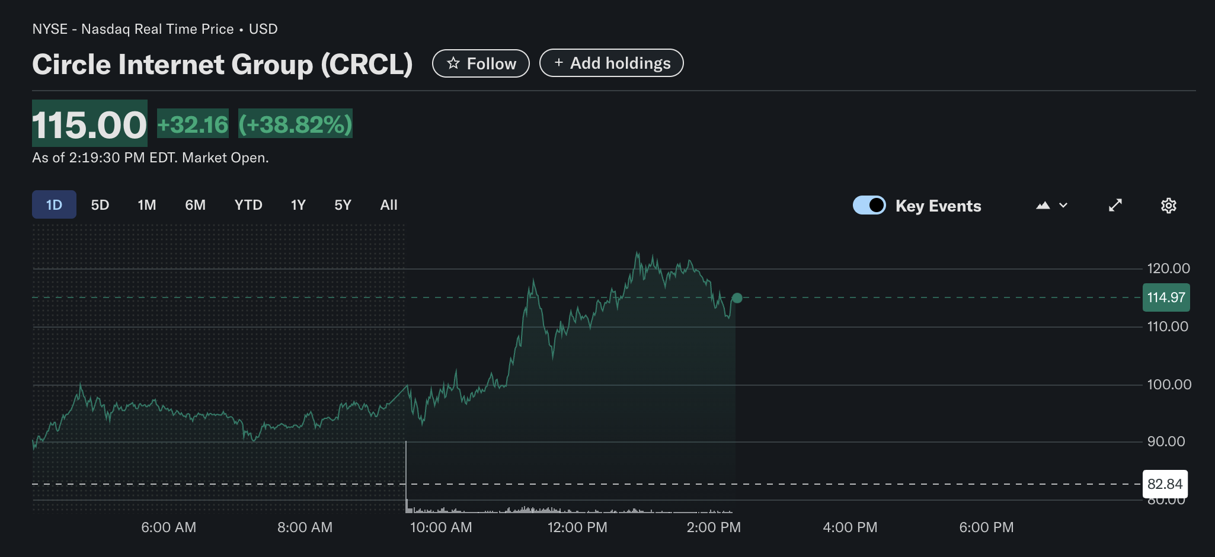The image size is (1215, 557).
Task: Open chart settings gear icon
Action: [1168, 205]
